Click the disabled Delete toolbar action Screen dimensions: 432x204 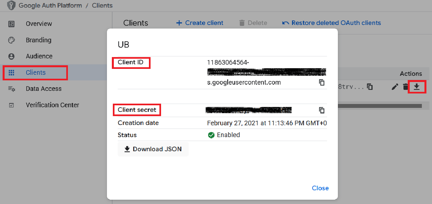tap(253, 23)
